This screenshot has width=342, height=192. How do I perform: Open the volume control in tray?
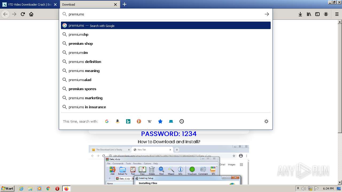point(304,189)
